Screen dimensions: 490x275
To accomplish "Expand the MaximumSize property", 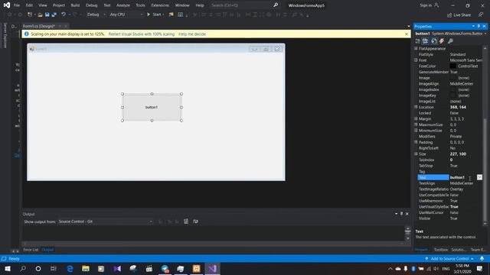I will coord(416,125).
